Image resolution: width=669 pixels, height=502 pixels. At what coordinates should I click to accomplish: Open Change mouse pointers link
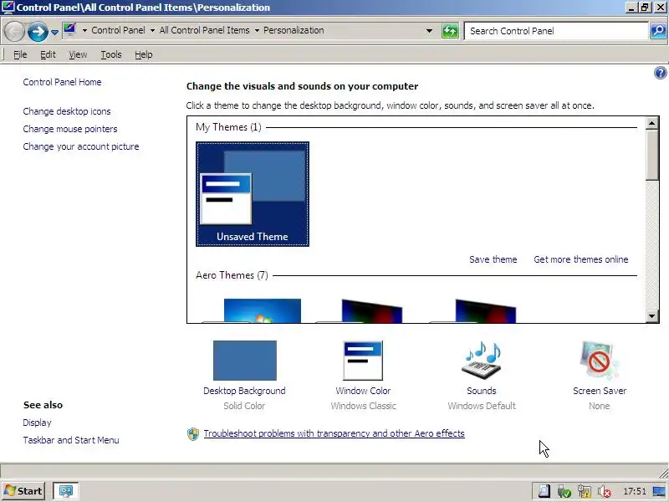[x=70, y=129]
